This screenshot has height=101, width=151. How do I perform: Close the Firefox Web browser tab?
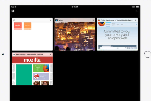tap(136, 20)
